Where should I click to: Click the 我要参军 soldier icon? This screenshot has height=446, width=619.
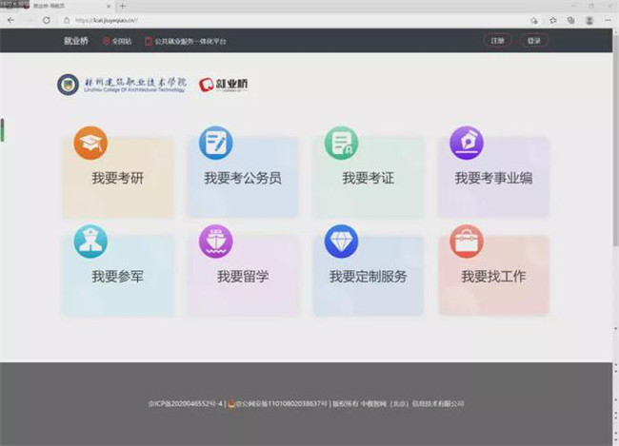(90, 241)
